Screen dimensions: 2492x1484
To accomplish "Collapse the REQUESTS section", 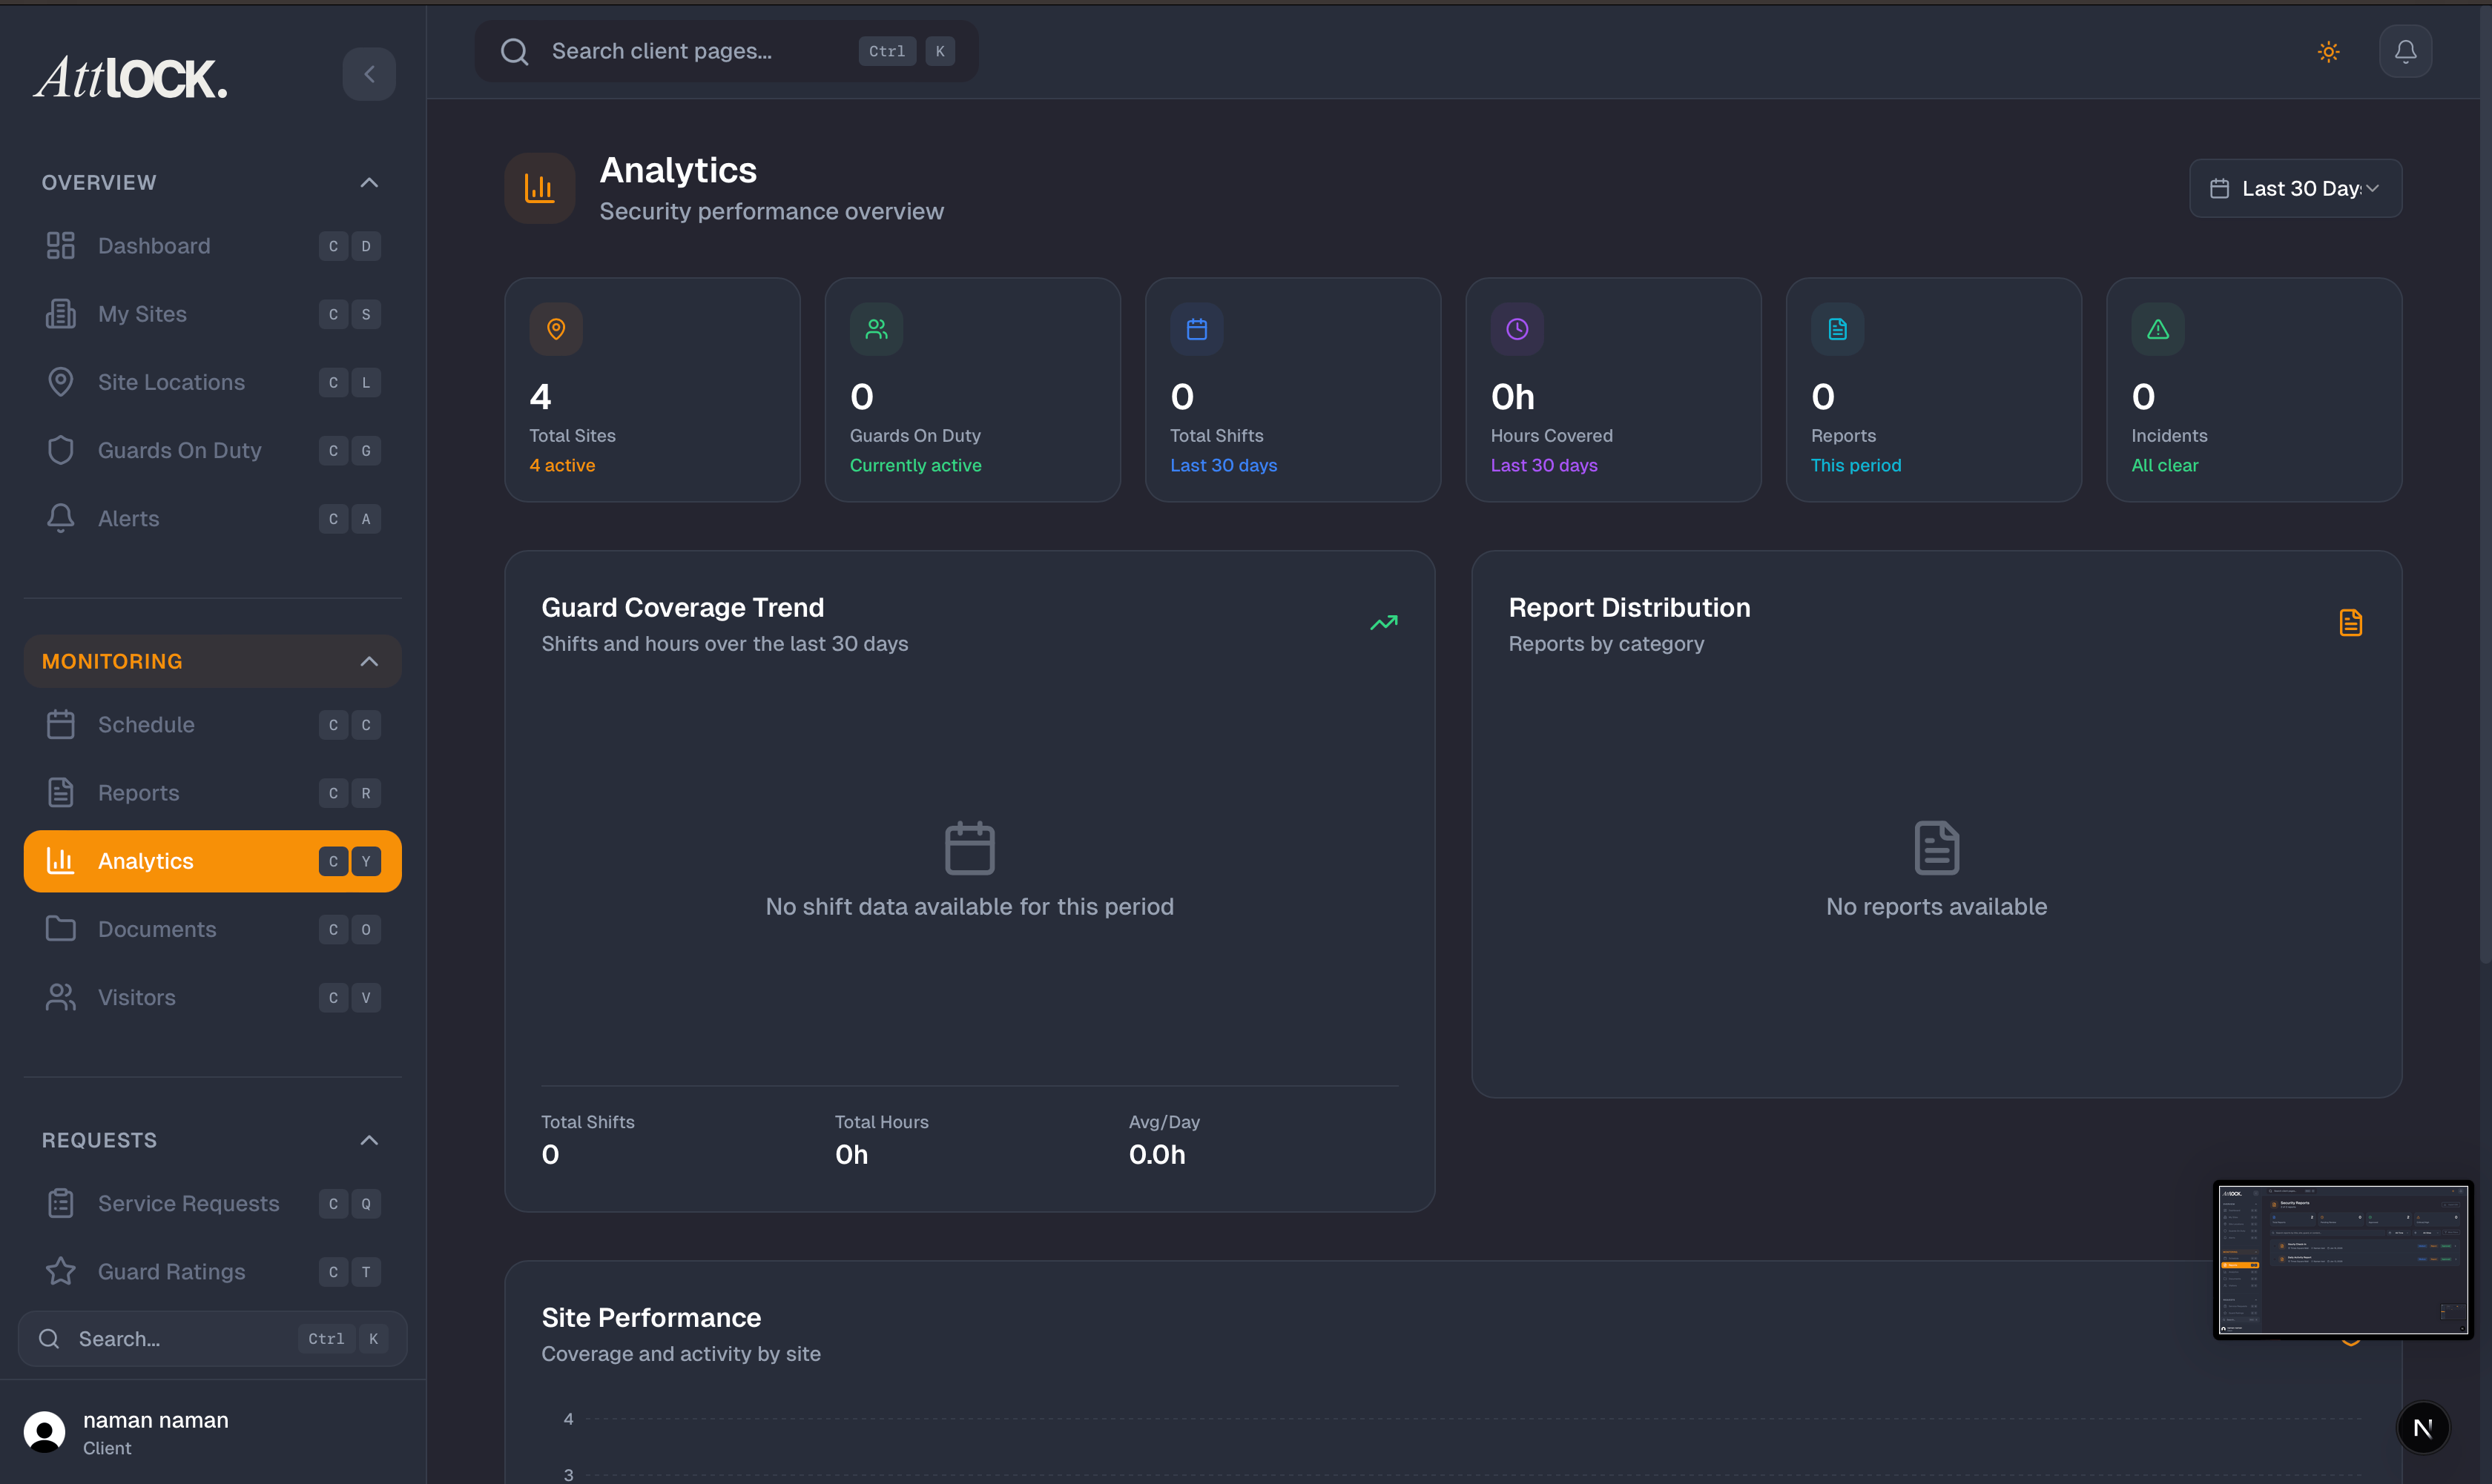I will pyautogui.click(x=368, y=1139).
